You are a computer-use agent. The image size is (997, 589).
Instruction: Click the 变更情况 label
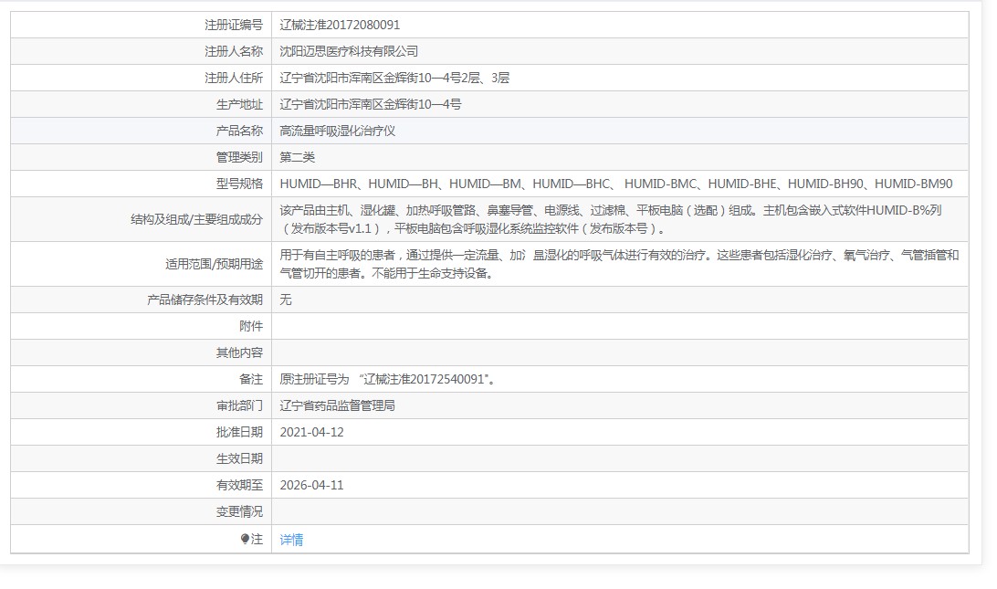pos(239,511)
